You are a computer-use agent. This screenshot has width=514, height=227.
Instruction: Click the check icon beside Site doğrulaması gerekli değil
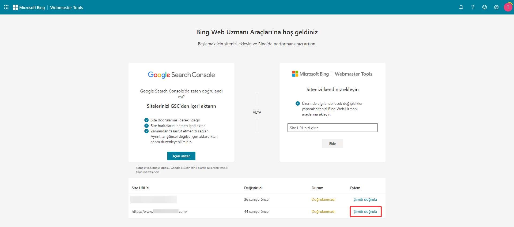pos(146,120)
